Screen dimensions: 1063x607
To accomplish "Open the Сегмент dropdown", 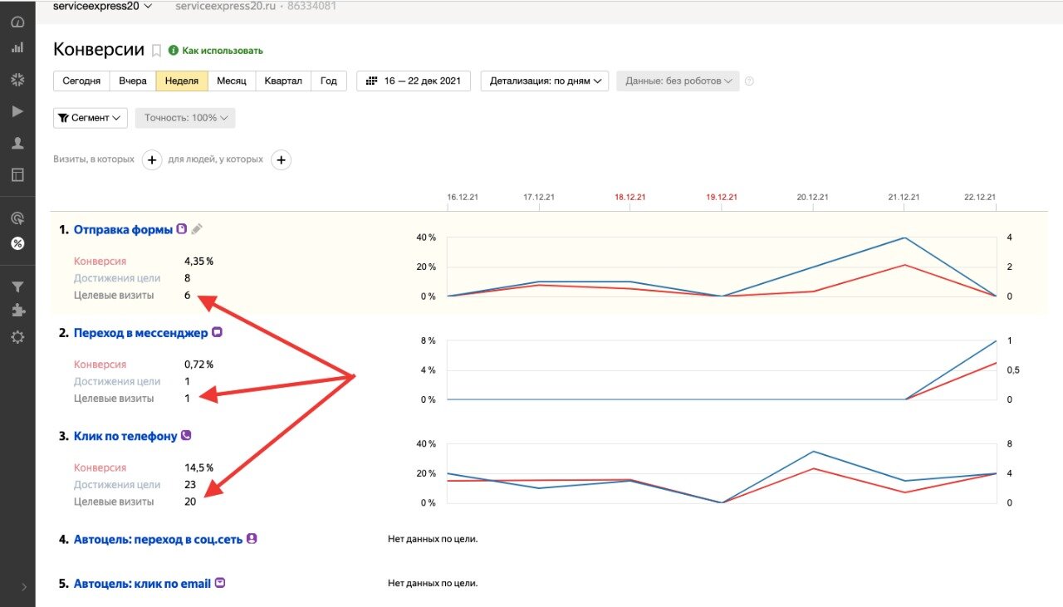I will pyautogui.click(x=90, y=118).
